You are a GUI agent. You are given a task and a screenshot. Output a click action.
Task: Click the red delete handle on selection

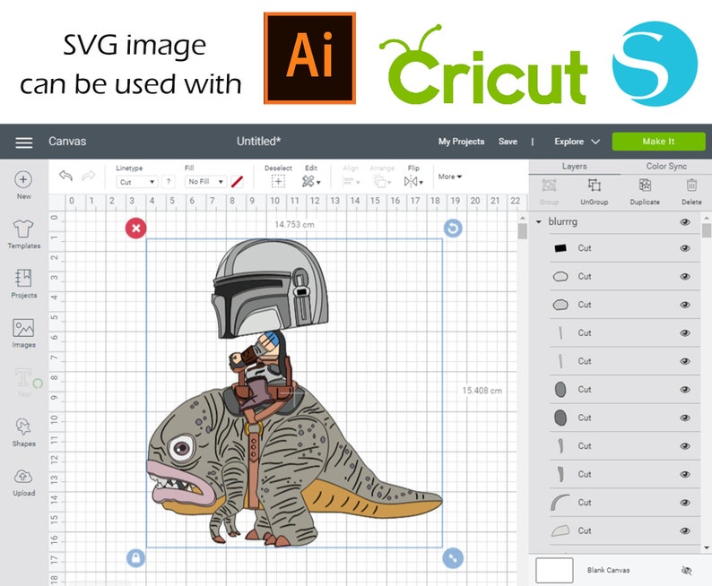[x=135, y=228]
